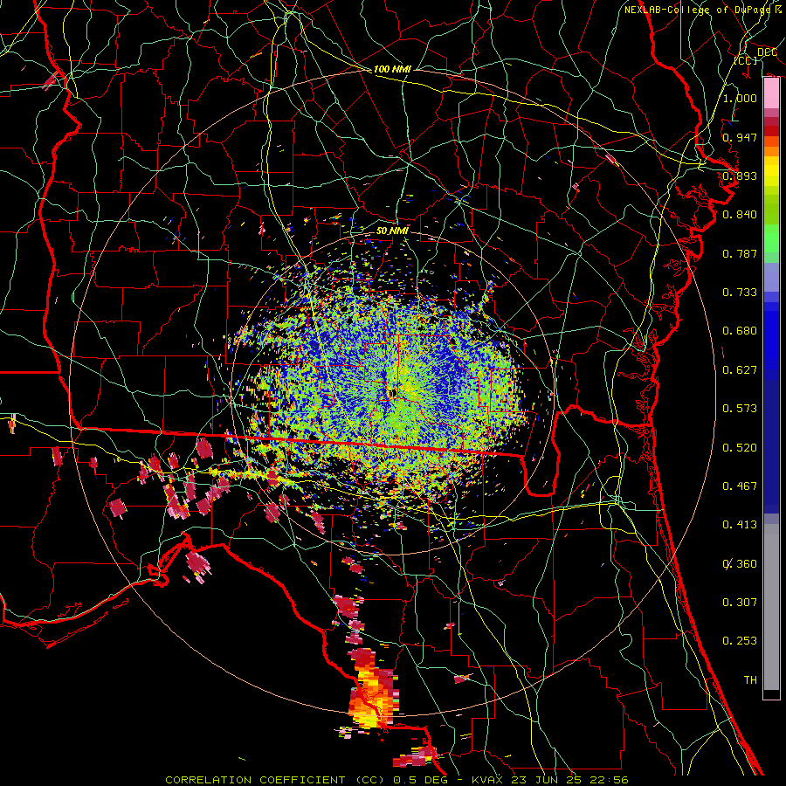Click the "TH" threshold legend label

click(x=750, y=680)
